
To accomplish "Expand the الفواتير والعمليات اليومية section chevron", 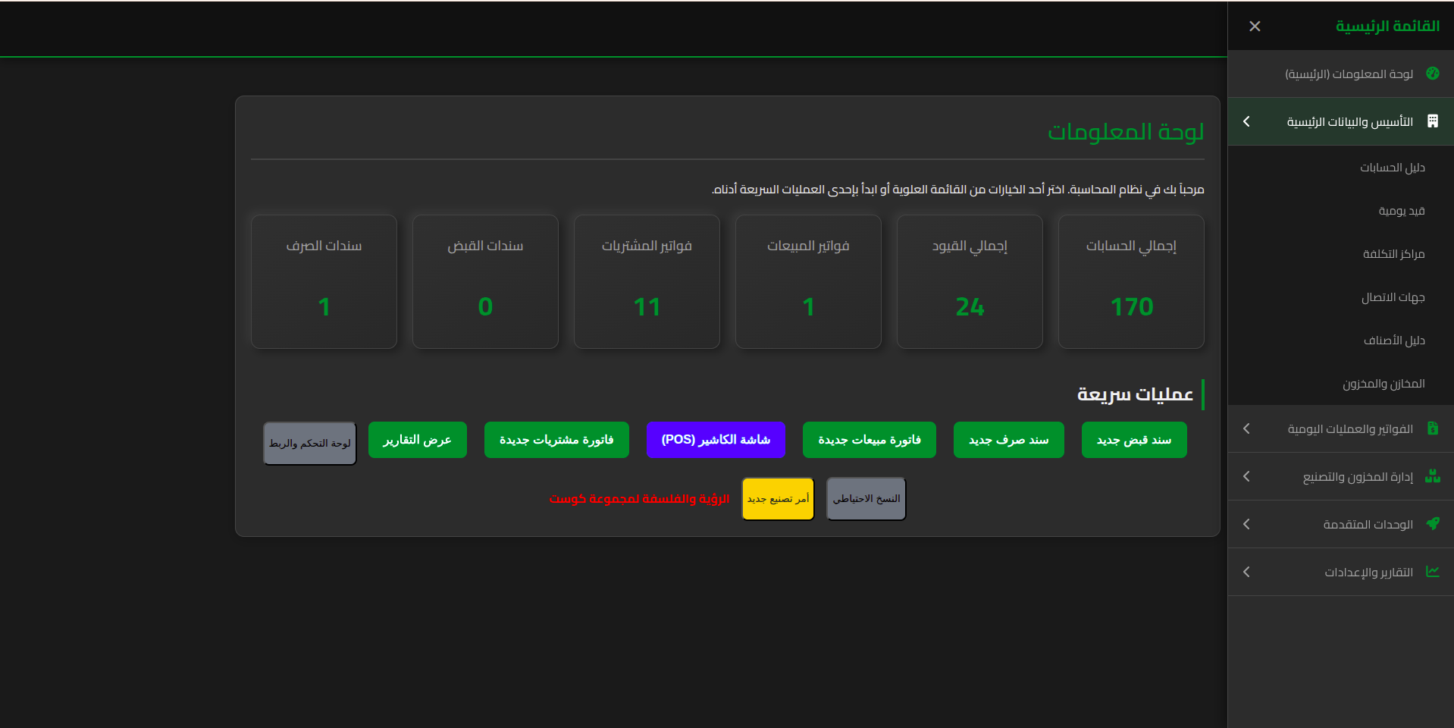I will tap(1246, 428).
